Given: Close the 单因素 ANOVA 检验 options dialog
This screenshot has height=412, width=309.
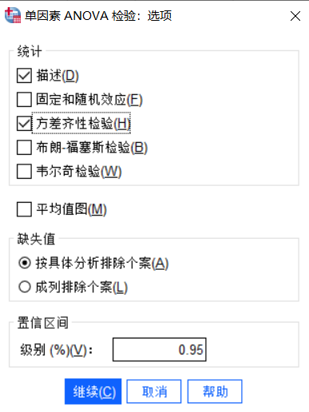Looking at the screenshot, I should [295, 16].
